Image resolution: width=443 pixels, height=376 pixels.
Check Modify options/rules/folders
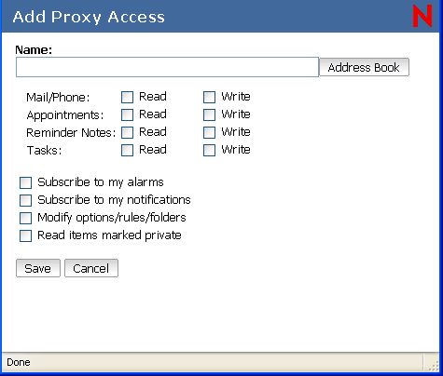25,218
